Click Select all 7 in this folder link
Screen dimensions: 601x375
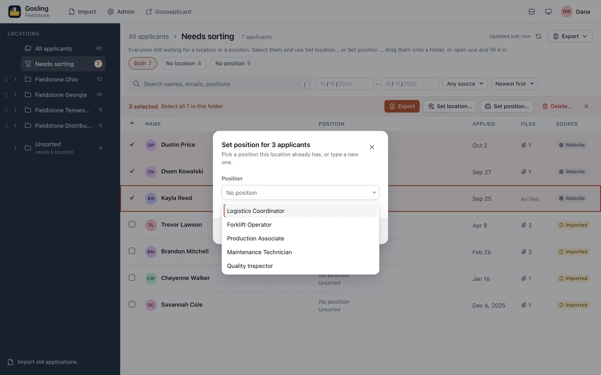point(192,106)
